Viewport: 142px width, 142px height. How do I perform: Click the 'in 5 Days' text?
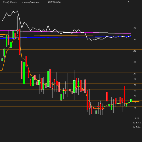137,127
